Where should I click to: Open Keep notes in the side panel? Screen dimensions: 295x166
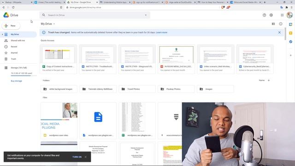coord(291,33)
